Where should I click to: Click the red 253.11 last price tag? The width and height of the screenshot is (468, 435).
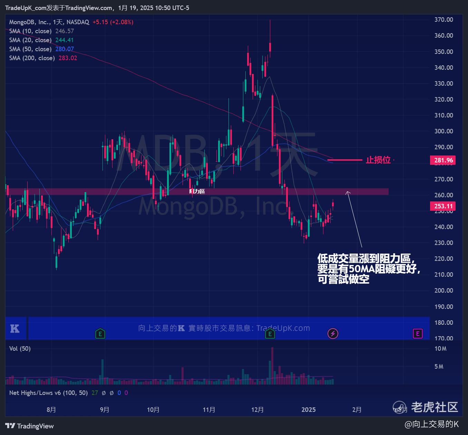(x=443, y=206)
